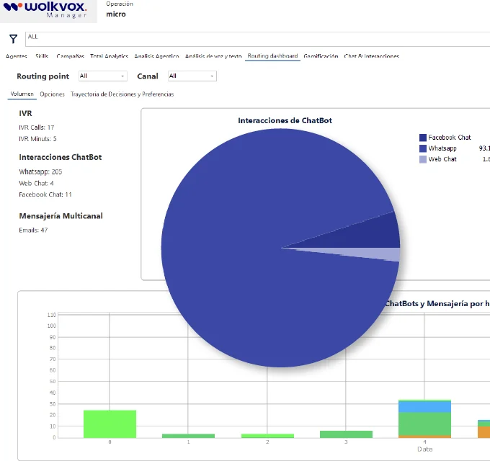Click the 'Interacciones de ChatBot' chart title

point(285,120)
